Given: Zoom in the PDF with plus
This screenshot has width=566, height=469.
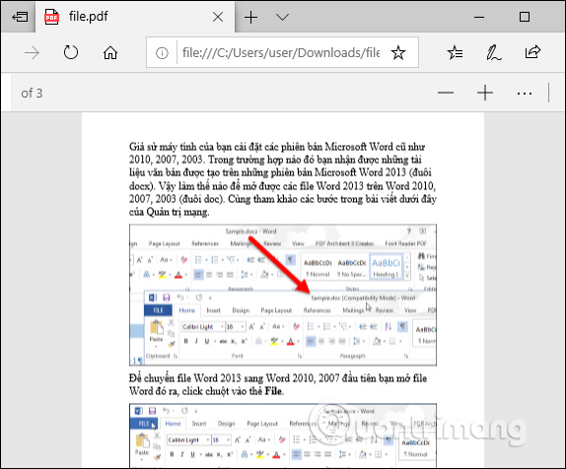Looking at the screenshot, I should 485,93.
